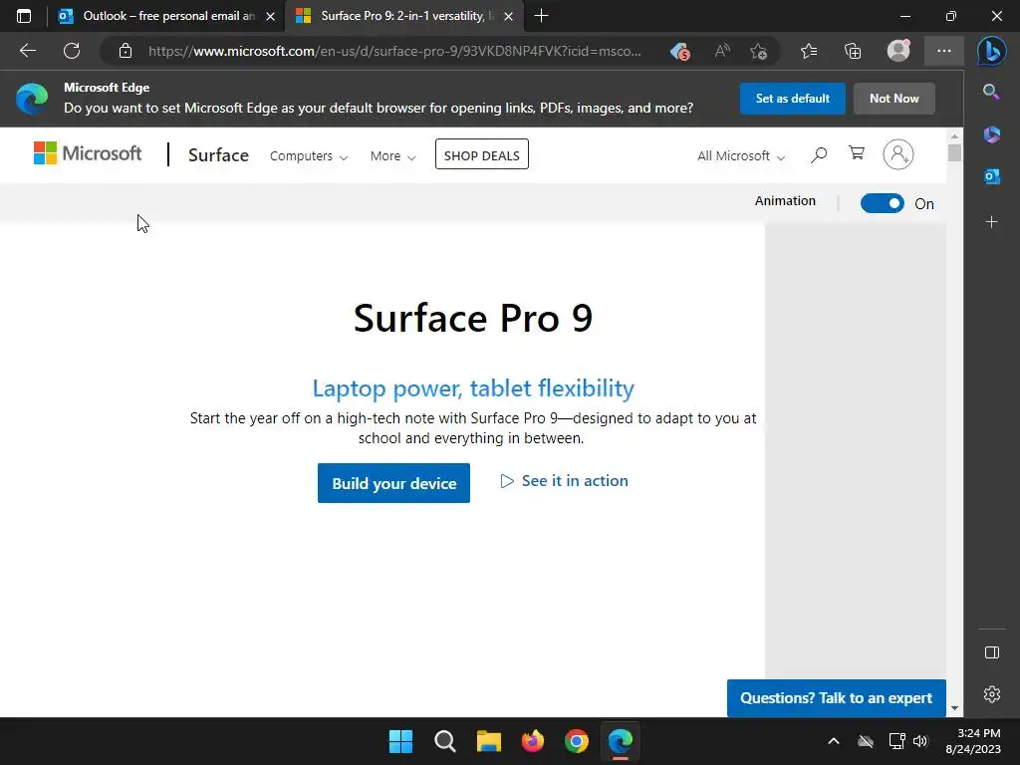Click Build your device button
Image resolution: width=1020 pixels, height=765 pixels.
pyautogui.click(x=393, y=483)
